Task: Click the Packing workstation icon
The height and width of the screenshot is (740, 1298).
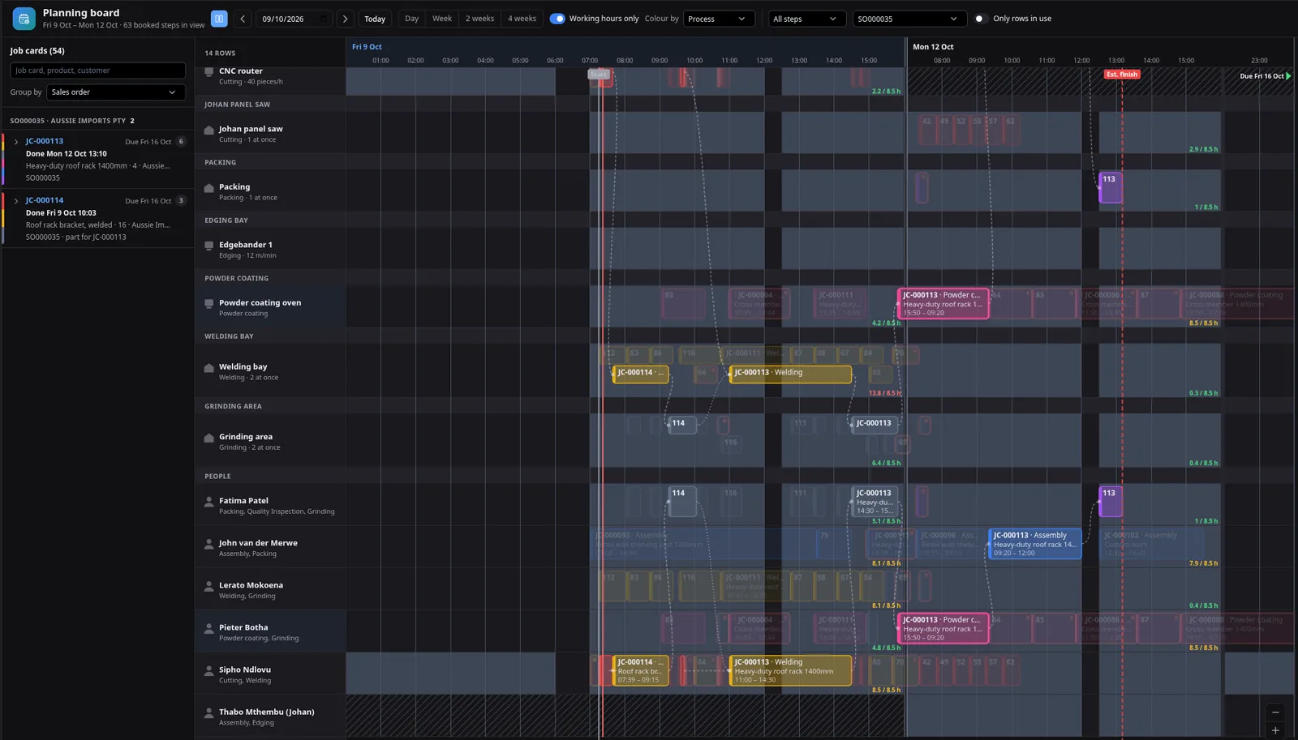Action: coord(208,188)
